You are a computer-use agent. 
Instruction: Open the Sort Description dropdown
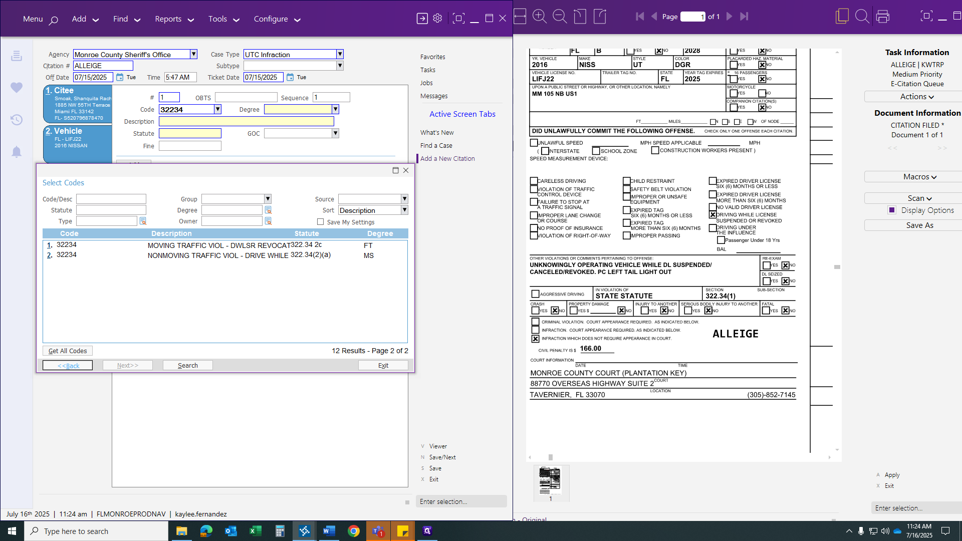coord(404,210)
